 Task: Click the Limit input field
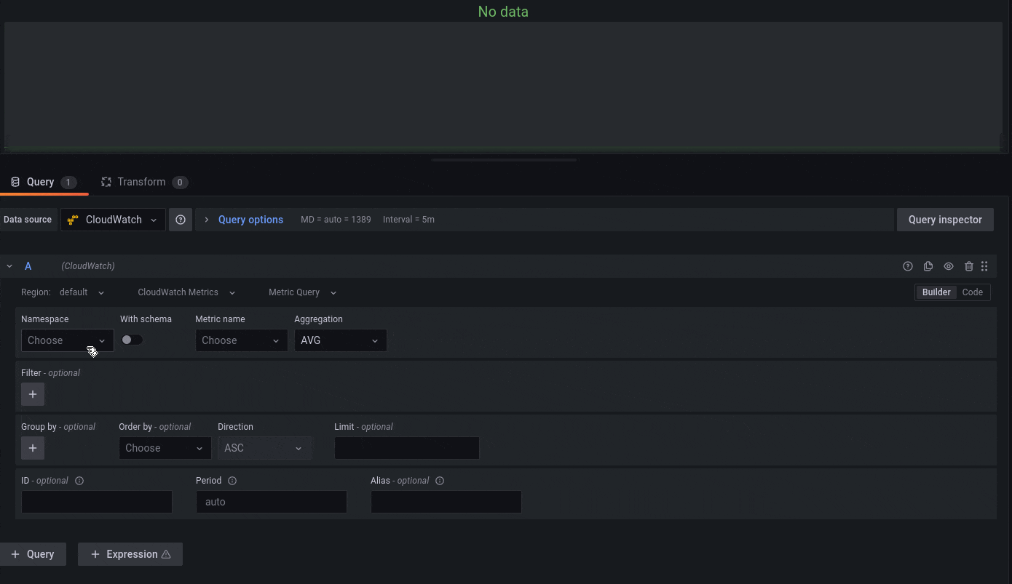(x=406, y=448)
